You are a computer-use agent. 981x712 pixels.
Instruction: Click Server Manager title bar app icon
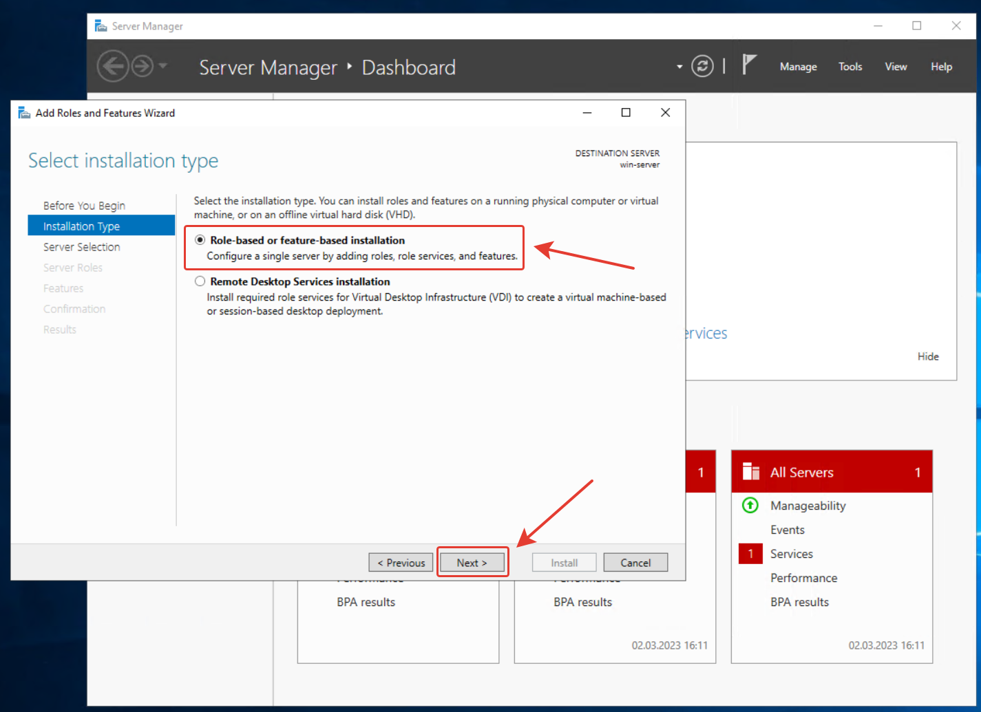tap(101, 26)
